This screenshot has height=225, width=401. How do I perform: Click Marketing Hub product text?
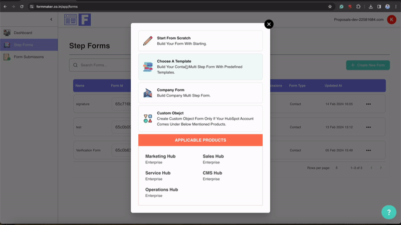coord(160,156)
